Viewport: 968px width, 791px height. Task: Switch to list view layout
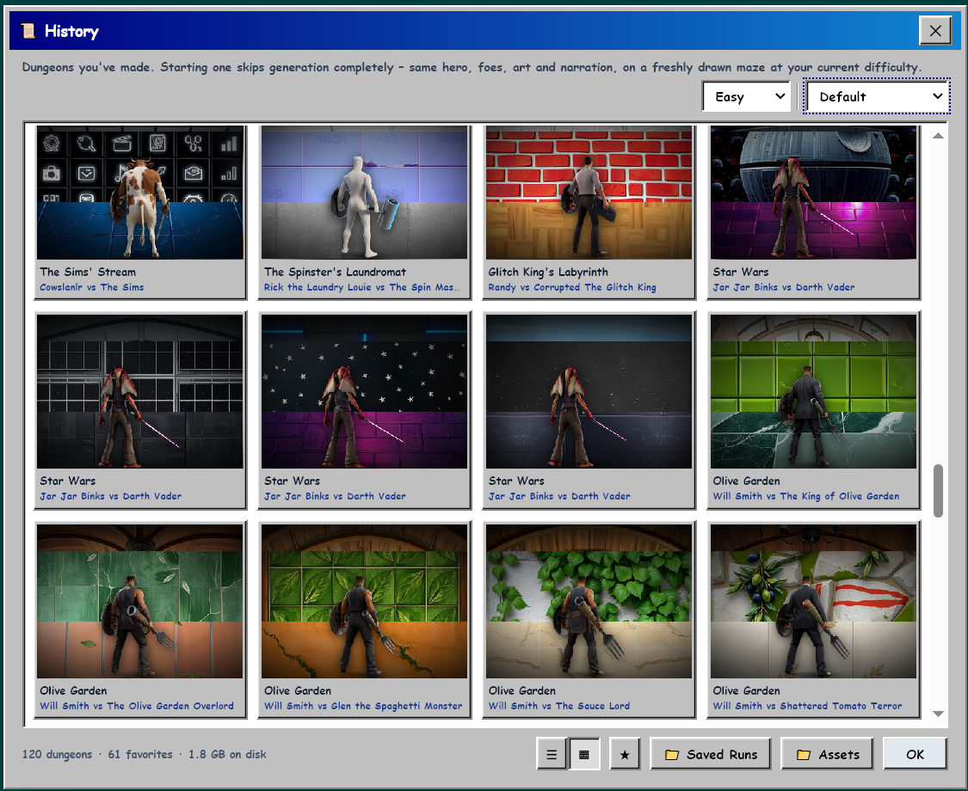click(552, 754)
